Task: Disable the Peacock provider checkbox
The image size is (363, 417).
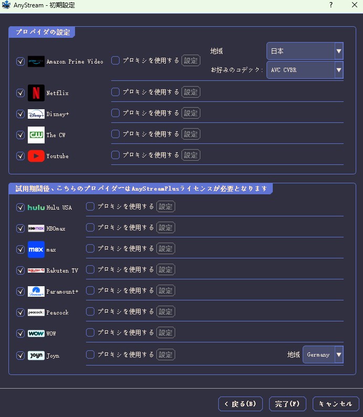Action: (20, 312)
